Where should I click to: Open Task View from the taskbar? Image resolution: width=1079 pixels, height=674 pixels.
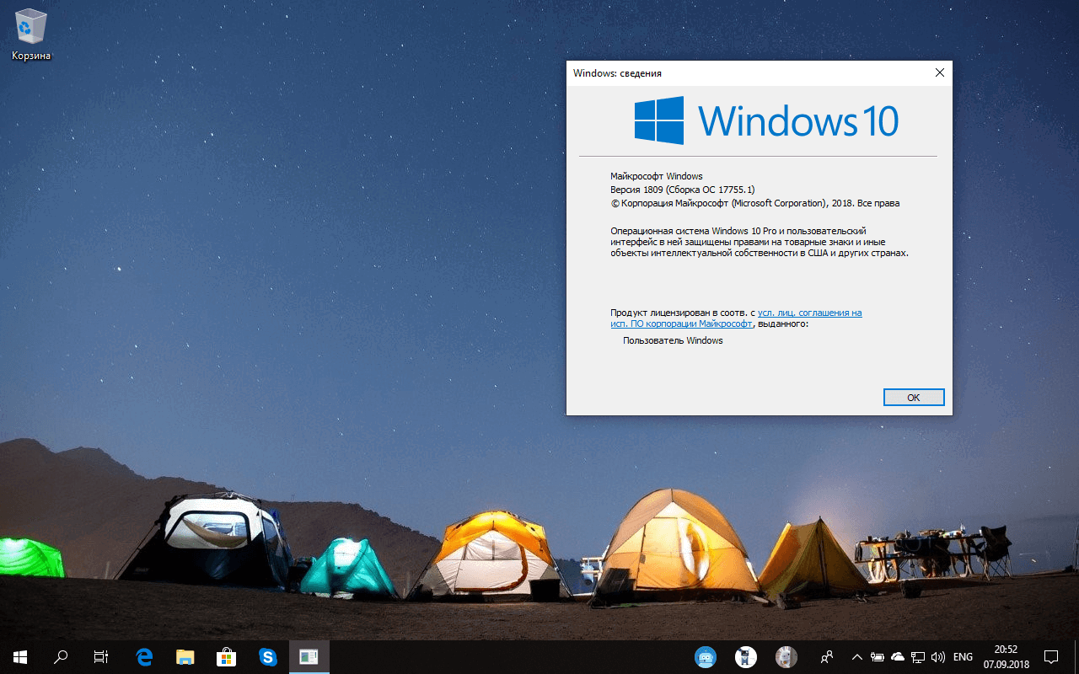tap(100, 657)
